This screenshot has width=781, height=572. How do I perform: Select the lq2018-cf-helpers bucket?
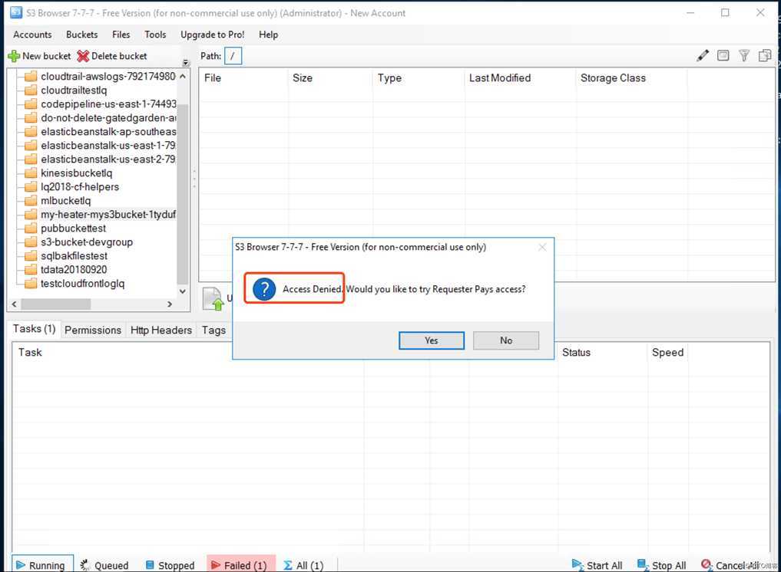tap(80, 187)
